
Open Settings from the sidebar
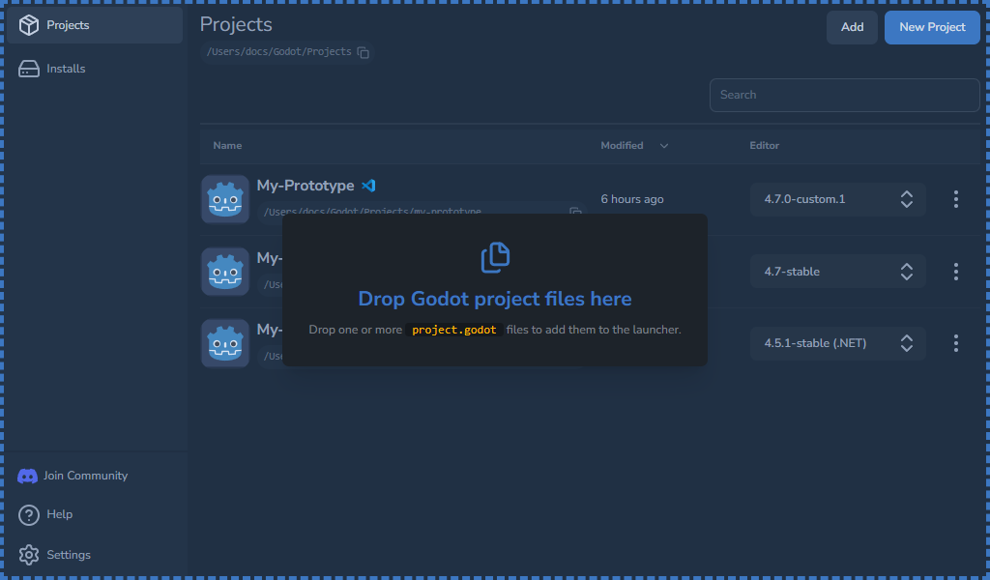[x=54, y=555]
